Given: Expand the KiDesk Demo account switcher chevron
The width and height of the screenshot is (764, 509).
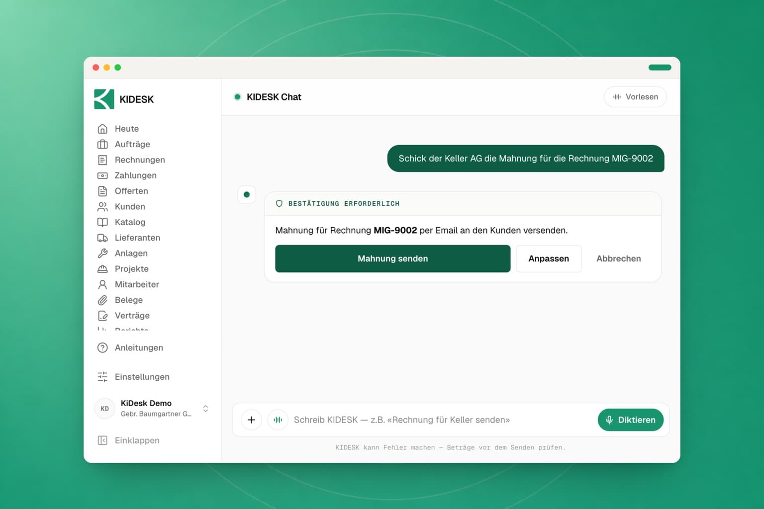Looking at the screenshot, I should coord(205,409).
